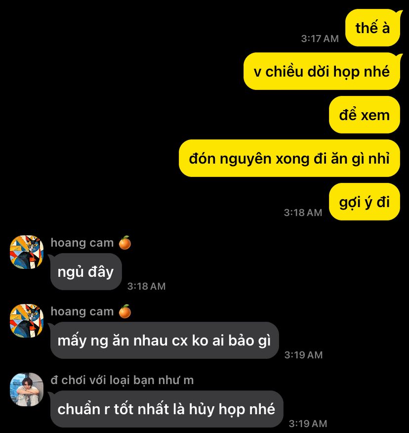Click the orange emoji after first hoang cam name

pyautogui.click(x=125, y=243)
